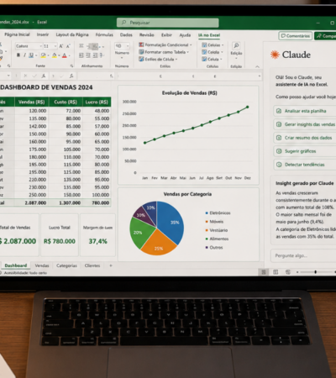Open the Fonte dialog launcher arrow
The width and height of the screenshot is (336, 378).
72,66
